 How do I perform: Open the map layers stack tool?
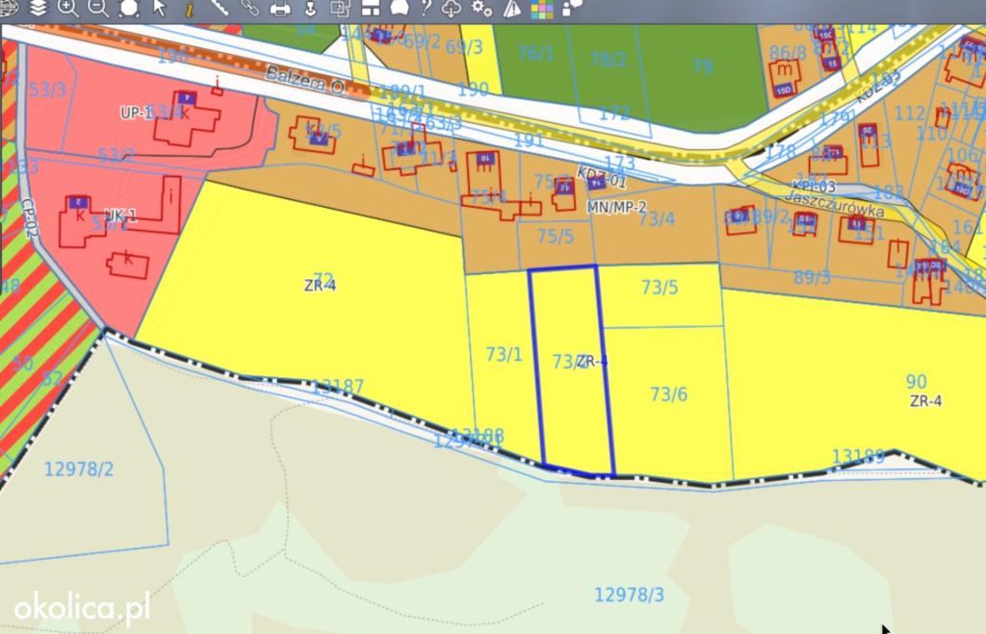[38, 8]
